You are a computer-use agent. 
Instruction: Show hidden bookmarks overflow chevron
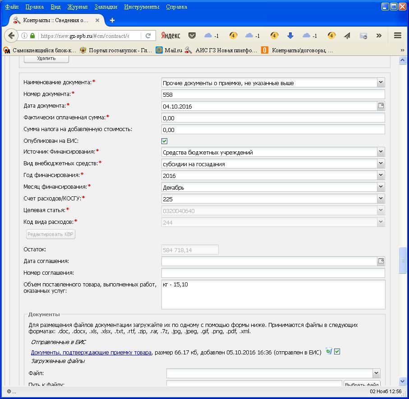[402, 50]
